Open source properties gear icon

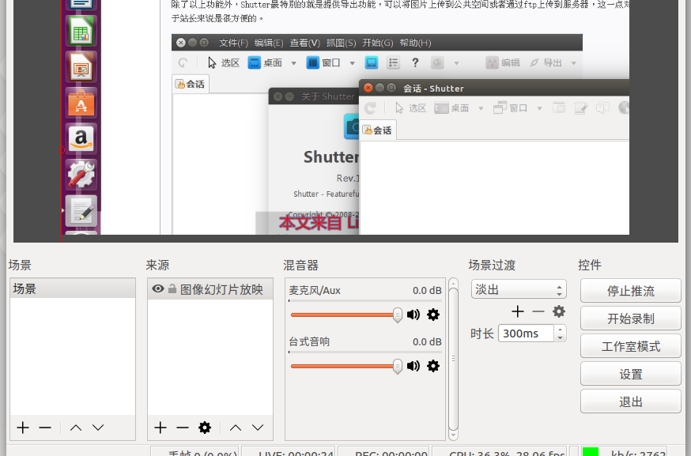(x=205, y=428)
